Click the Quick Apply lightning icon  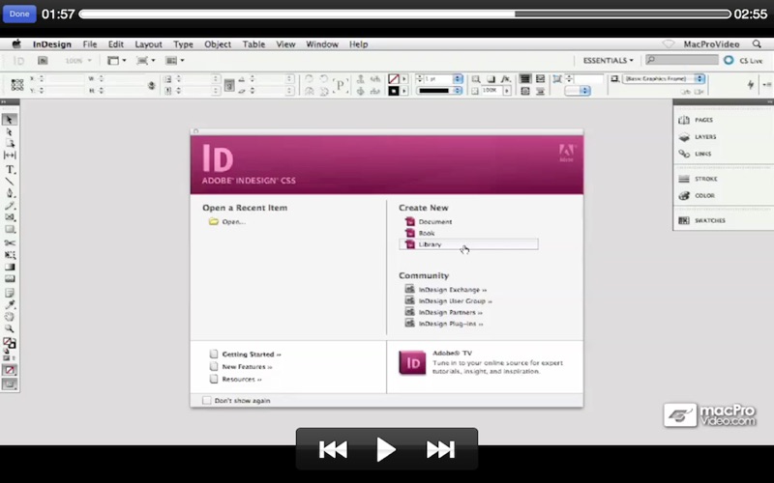click(751, 85)
